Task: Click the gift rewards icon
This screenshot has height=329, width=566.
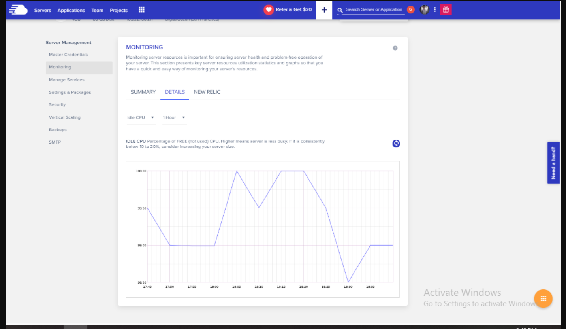Action: pyautogui.click(x=446, y=9)
